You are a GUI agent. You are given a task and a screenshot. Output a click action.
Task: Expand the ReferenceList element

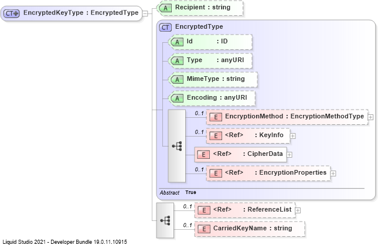(x=298, y=210)
